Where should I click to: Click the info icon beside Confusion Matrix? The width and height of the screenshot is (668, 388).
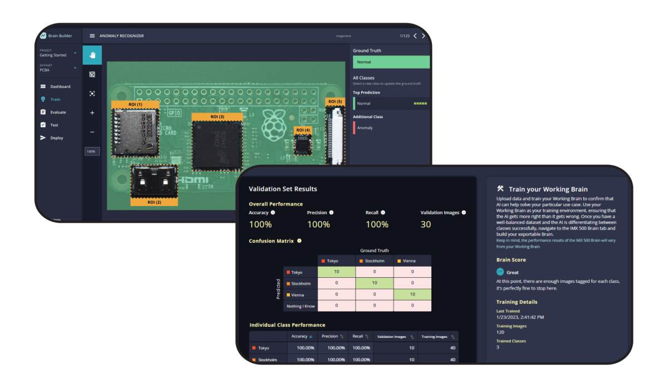[299, 241]
